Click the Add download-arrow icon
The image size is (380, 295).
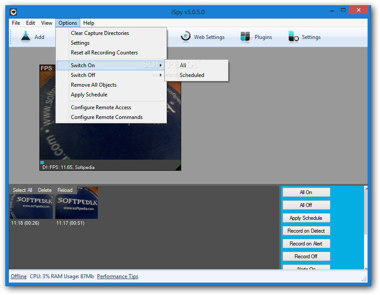pos(25,37)
